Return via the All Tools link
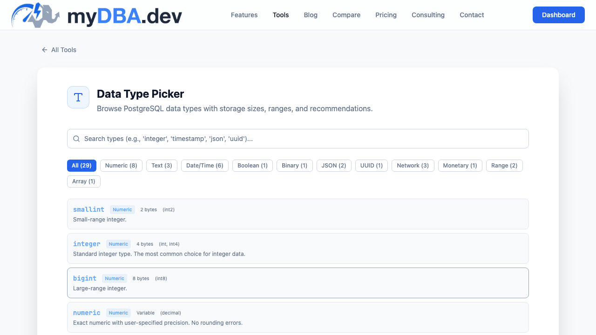The height and width of the screenshot is (335, 596). coord(59,50)
